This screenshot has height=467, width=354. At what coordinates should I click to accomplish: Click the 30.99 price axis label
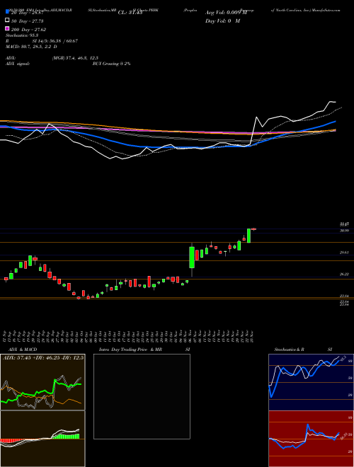point(344,231)
